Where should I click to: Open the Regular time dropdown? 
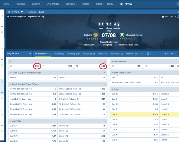tap(19, 53)
